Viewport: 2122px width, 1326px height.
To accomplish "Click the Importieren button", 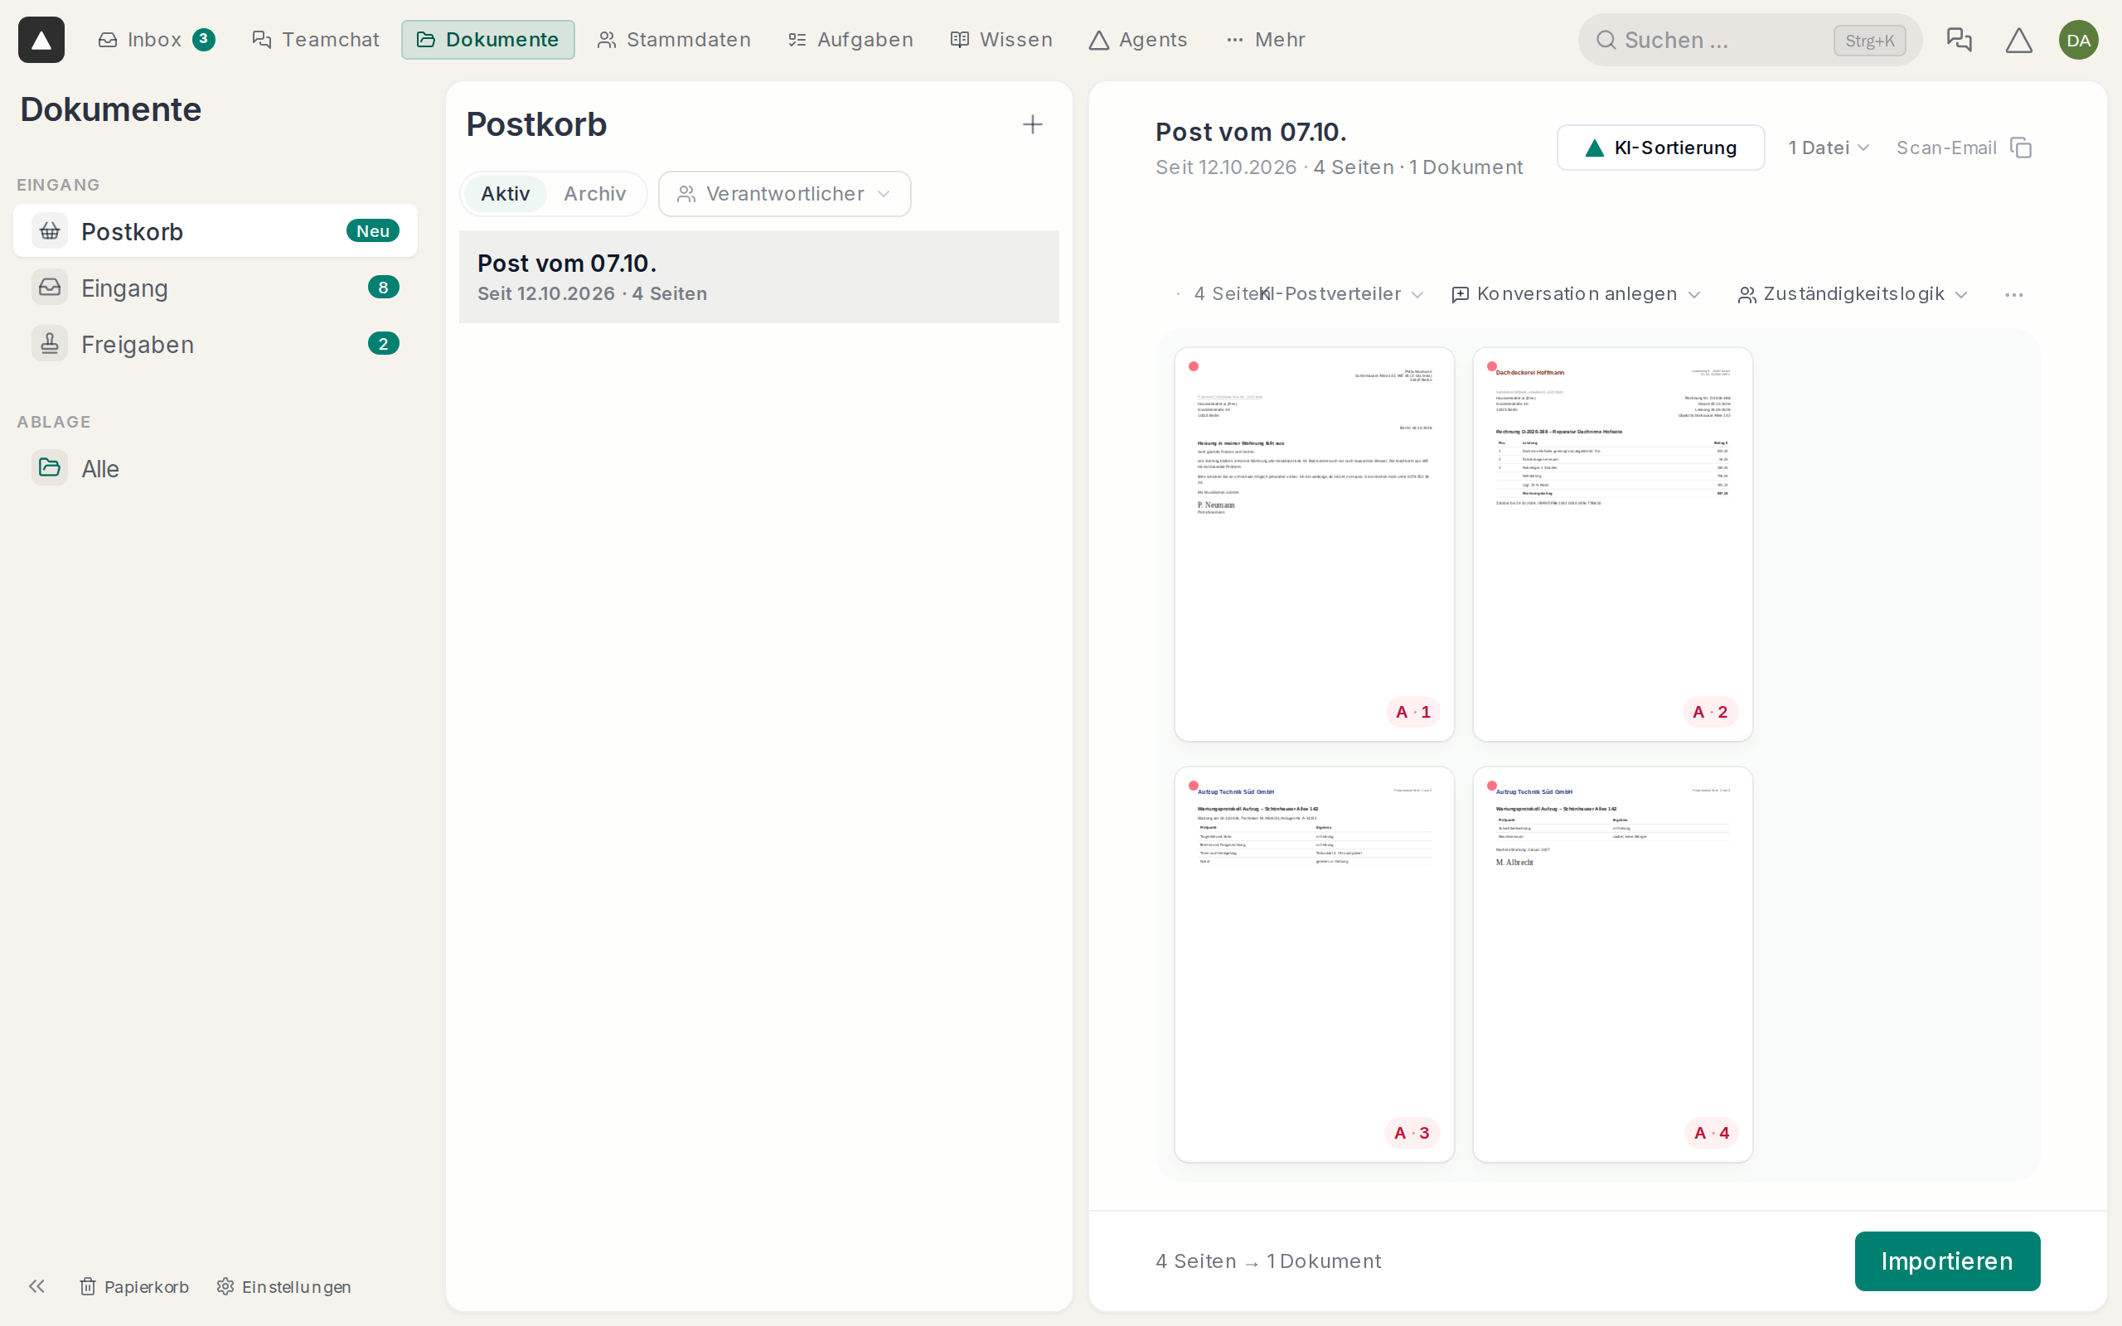I will tap(1946, 1261).
